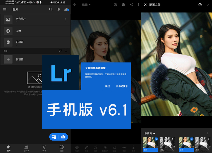Switch to the 已共享 bottom tab

(26, 148)
